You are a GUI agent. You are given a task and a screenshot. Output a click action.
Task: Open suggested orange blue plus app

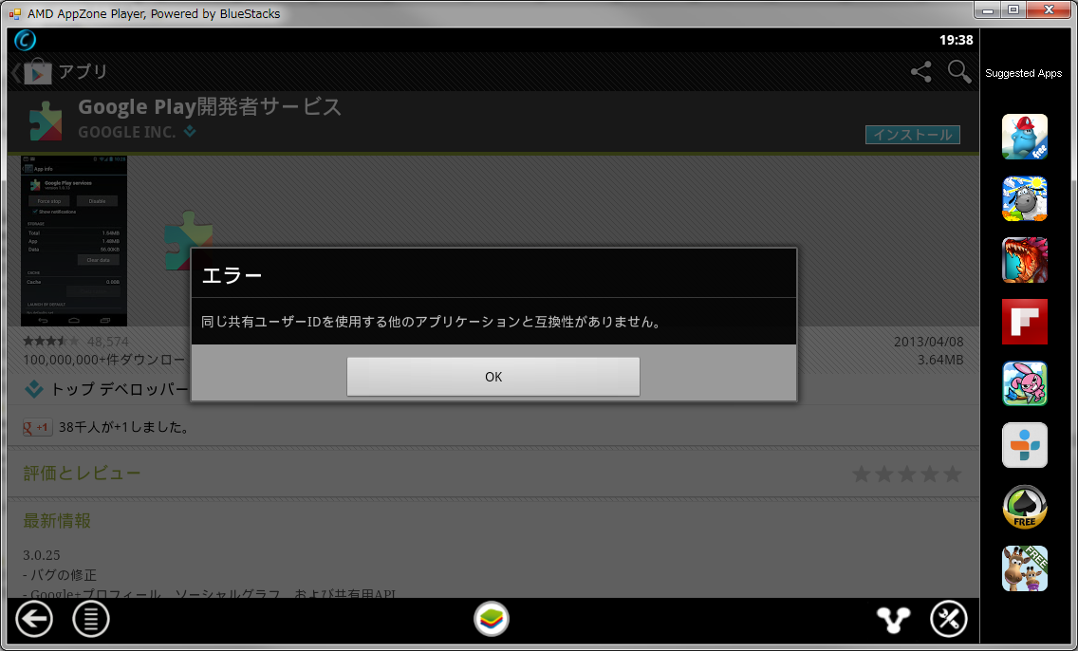pyautogui.click(x=1024, y=445)
